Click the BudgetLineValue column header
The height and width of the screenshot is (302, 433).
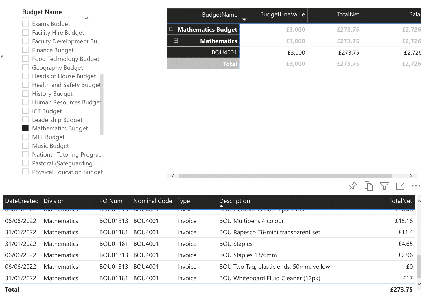coord(283,14)
